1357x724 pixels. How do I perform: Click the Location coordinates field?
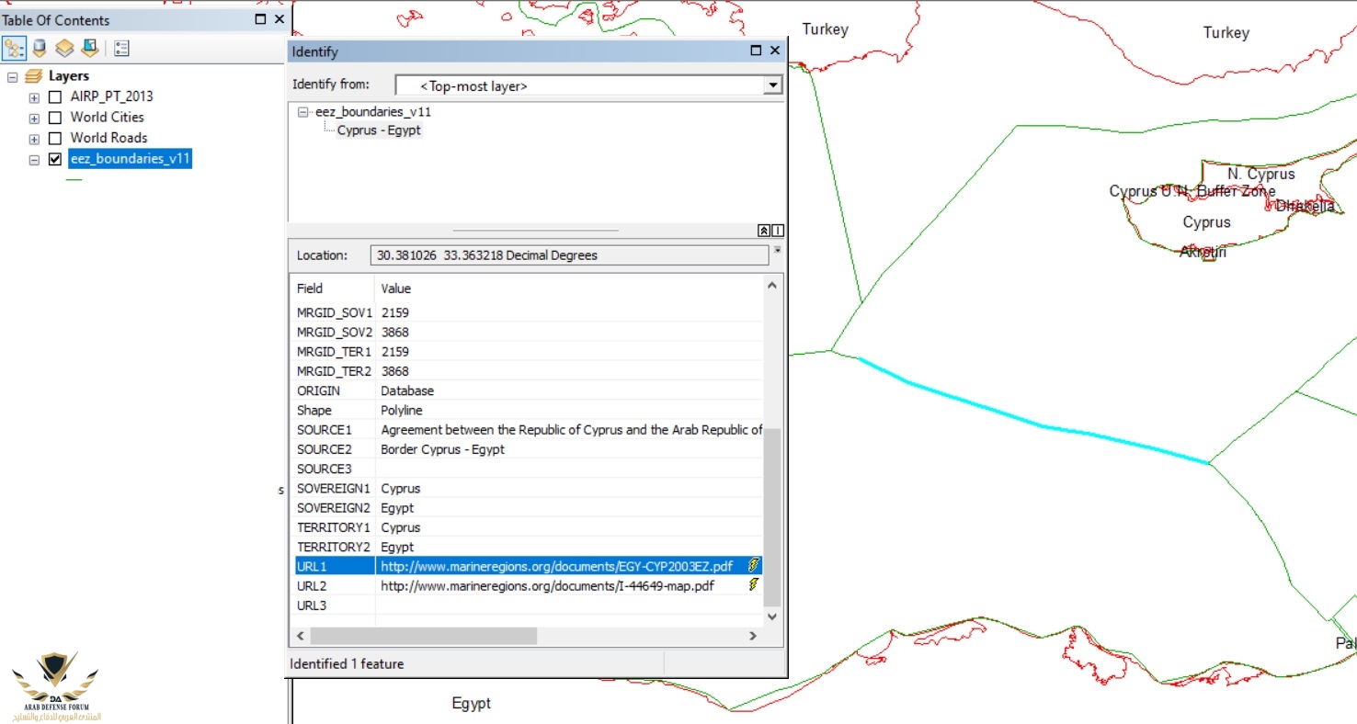click(x=569, y=255)
